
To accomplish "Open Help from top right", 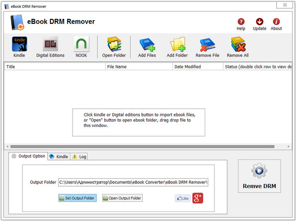I will point(241,22).
